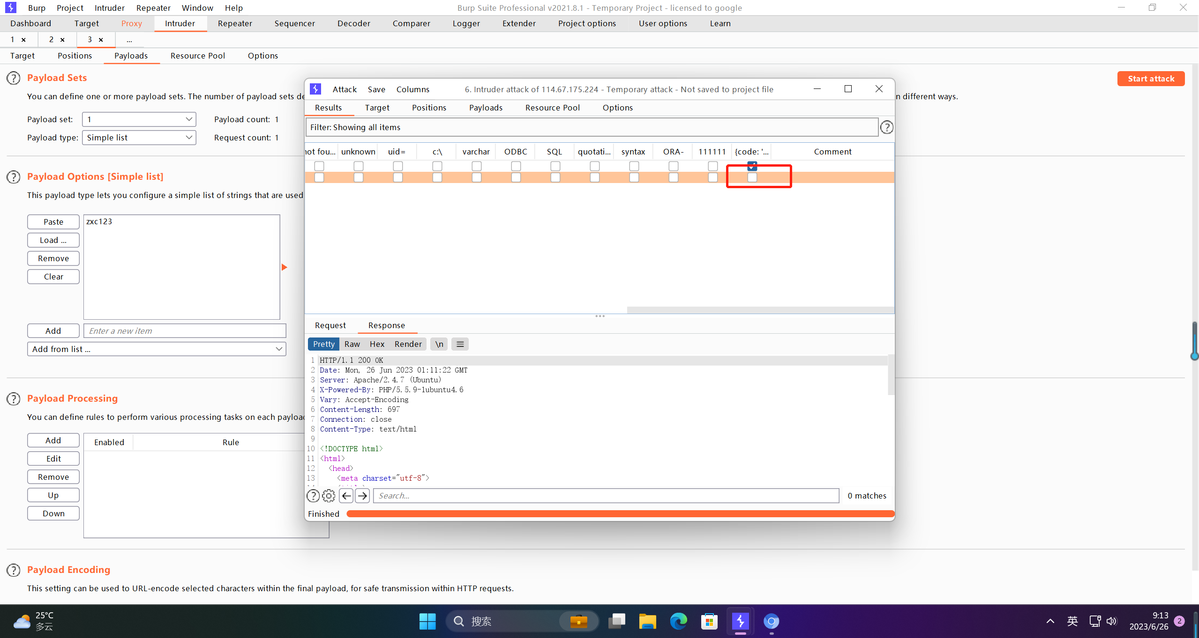Open Payload Encoding help icon
This screenshot has width=1199, height=638.
pos(14,570)
